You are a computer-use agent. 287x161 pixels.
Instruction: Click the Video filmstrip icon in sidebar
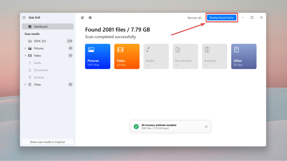pos(30,55)
